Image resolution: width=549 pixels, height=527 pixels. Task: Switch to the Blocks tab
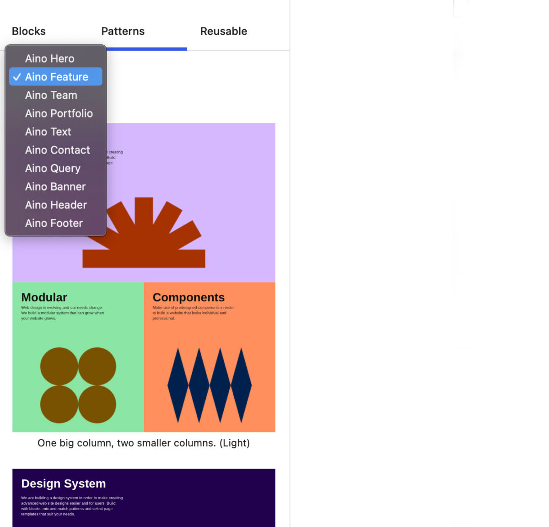(x=28, y=31)
